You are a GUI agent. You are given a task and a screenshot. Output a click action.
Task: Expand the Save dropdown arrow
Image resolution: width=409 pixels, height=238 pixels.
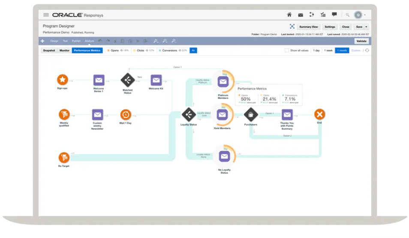[x=366, y=27]
